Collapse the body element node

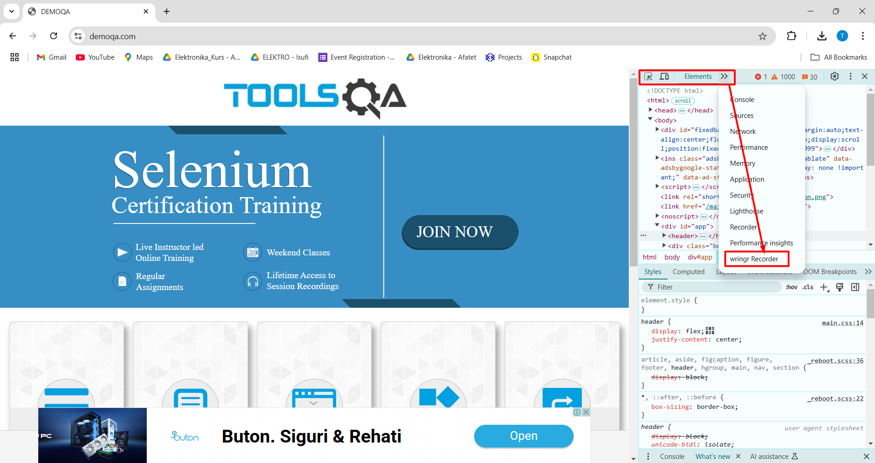(x=651, y=120)
